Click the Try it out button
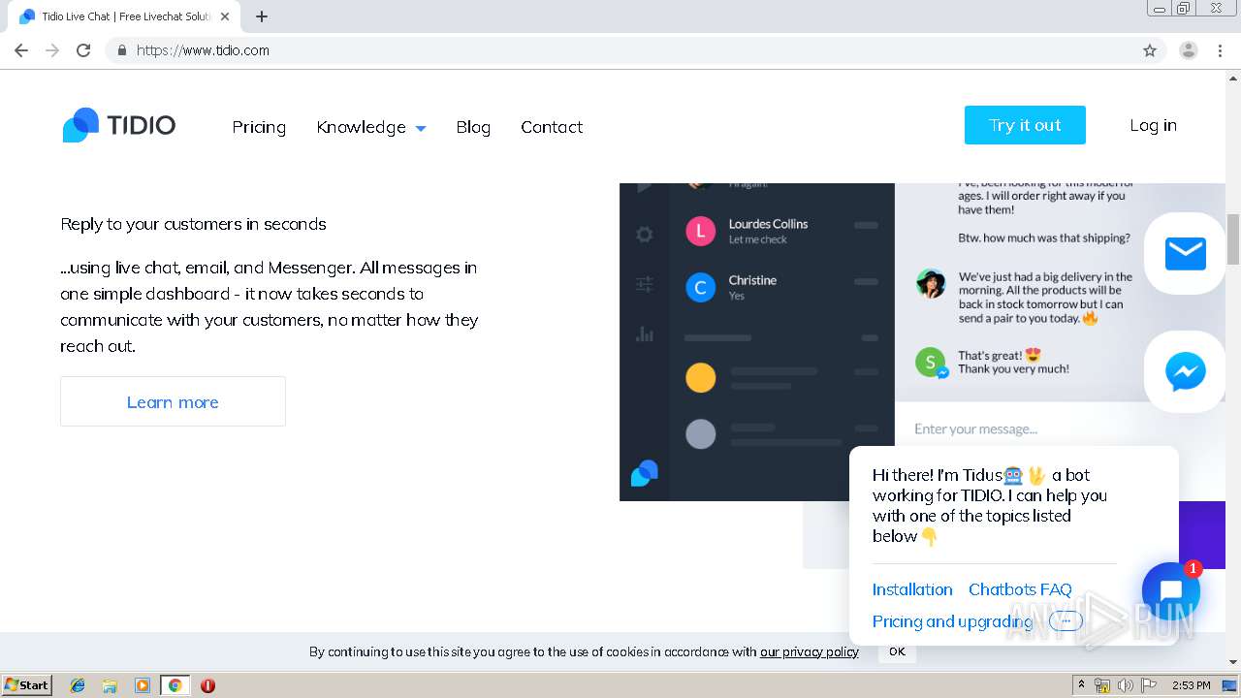Screen dimensions: 1241x698 [x=1025, y=125]
